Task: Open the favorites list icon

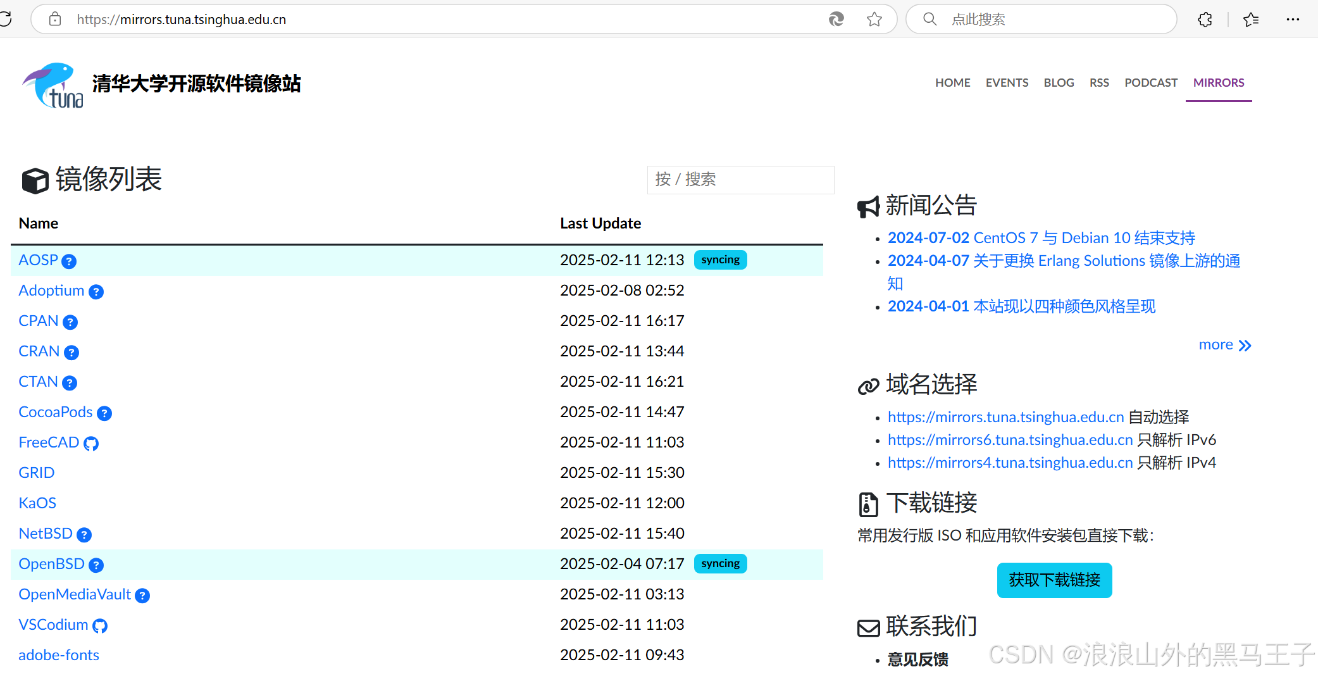Action: click(1251, 20)
